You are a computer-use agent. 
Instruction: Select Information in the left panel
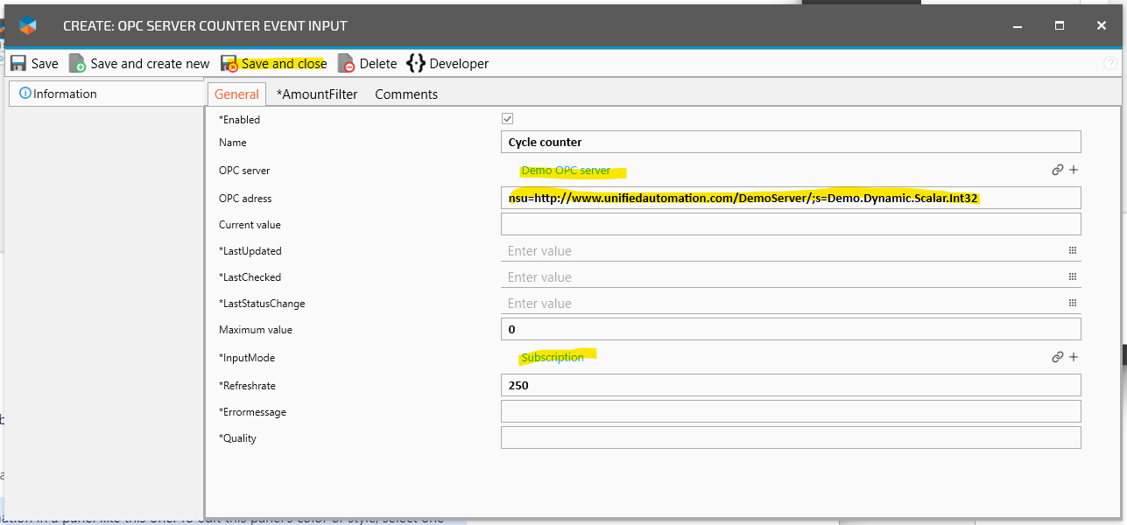[64, 94]
